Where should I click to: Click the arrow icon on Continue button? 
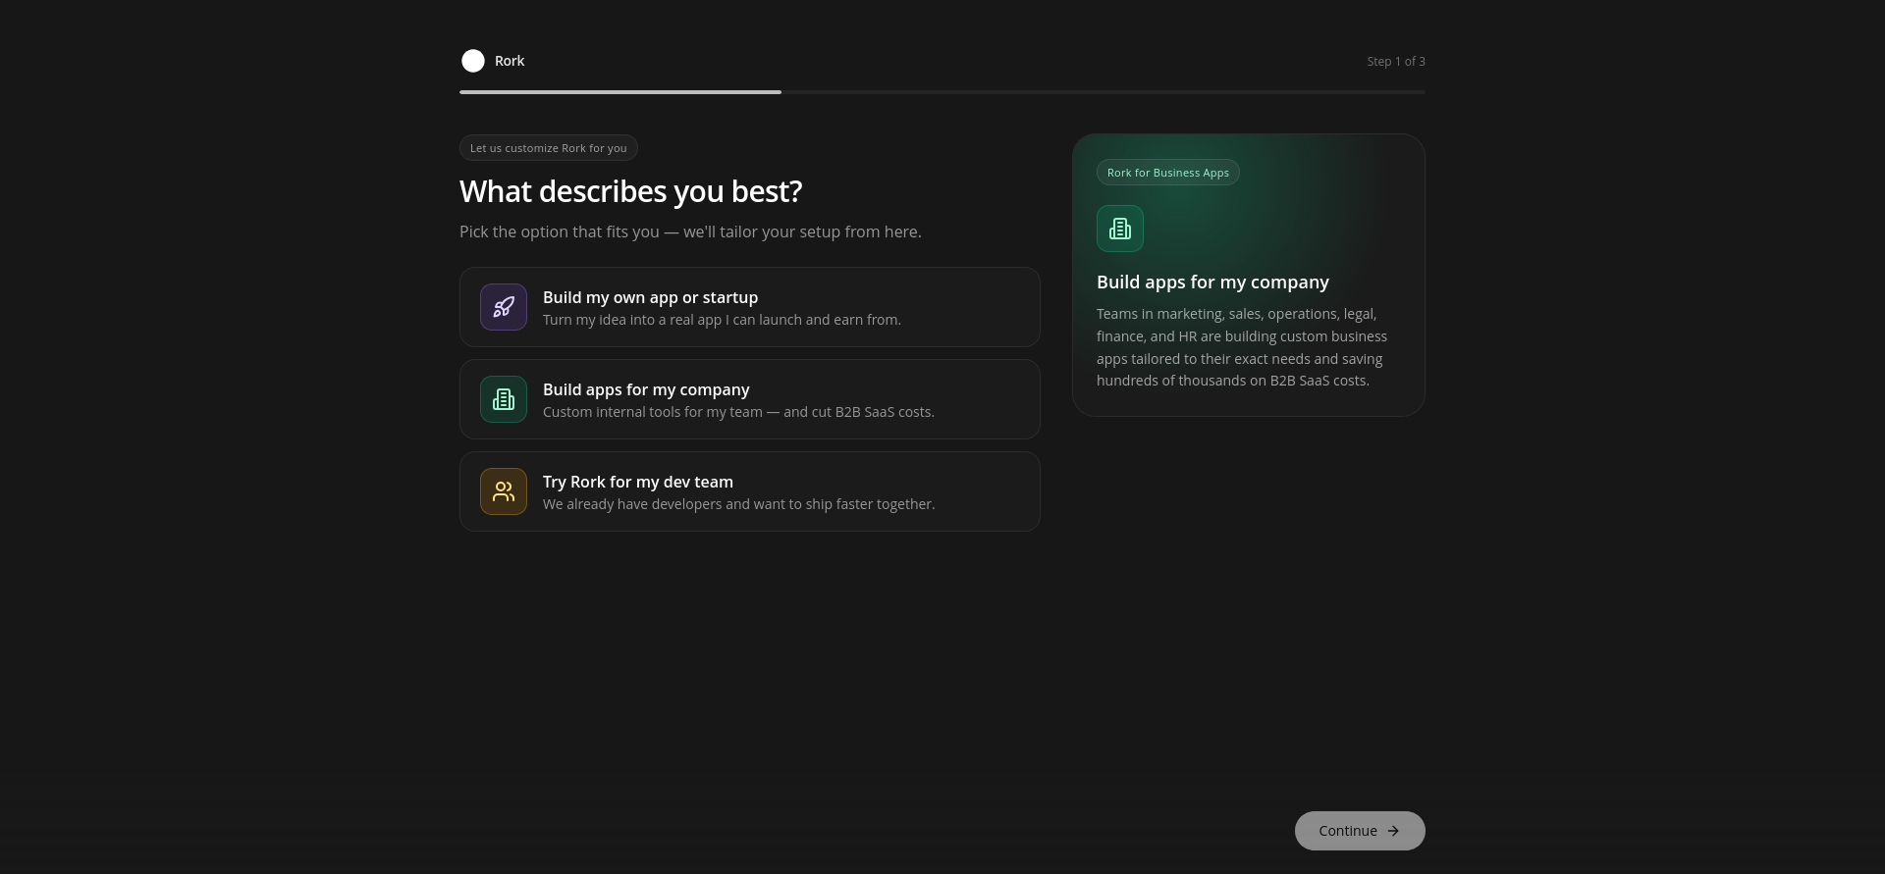pyautogui.click(x=1393, y=831)
